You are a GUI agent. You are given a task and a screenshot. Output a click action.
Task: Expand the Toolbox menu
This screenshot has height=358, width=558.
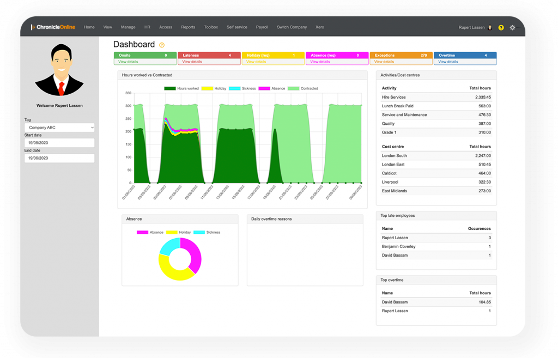point(211,27)
